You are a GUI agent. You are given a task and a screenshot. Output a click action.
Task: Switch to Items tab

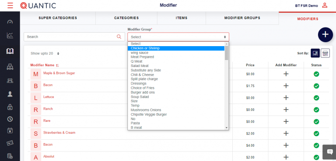[x=182, y=18]
